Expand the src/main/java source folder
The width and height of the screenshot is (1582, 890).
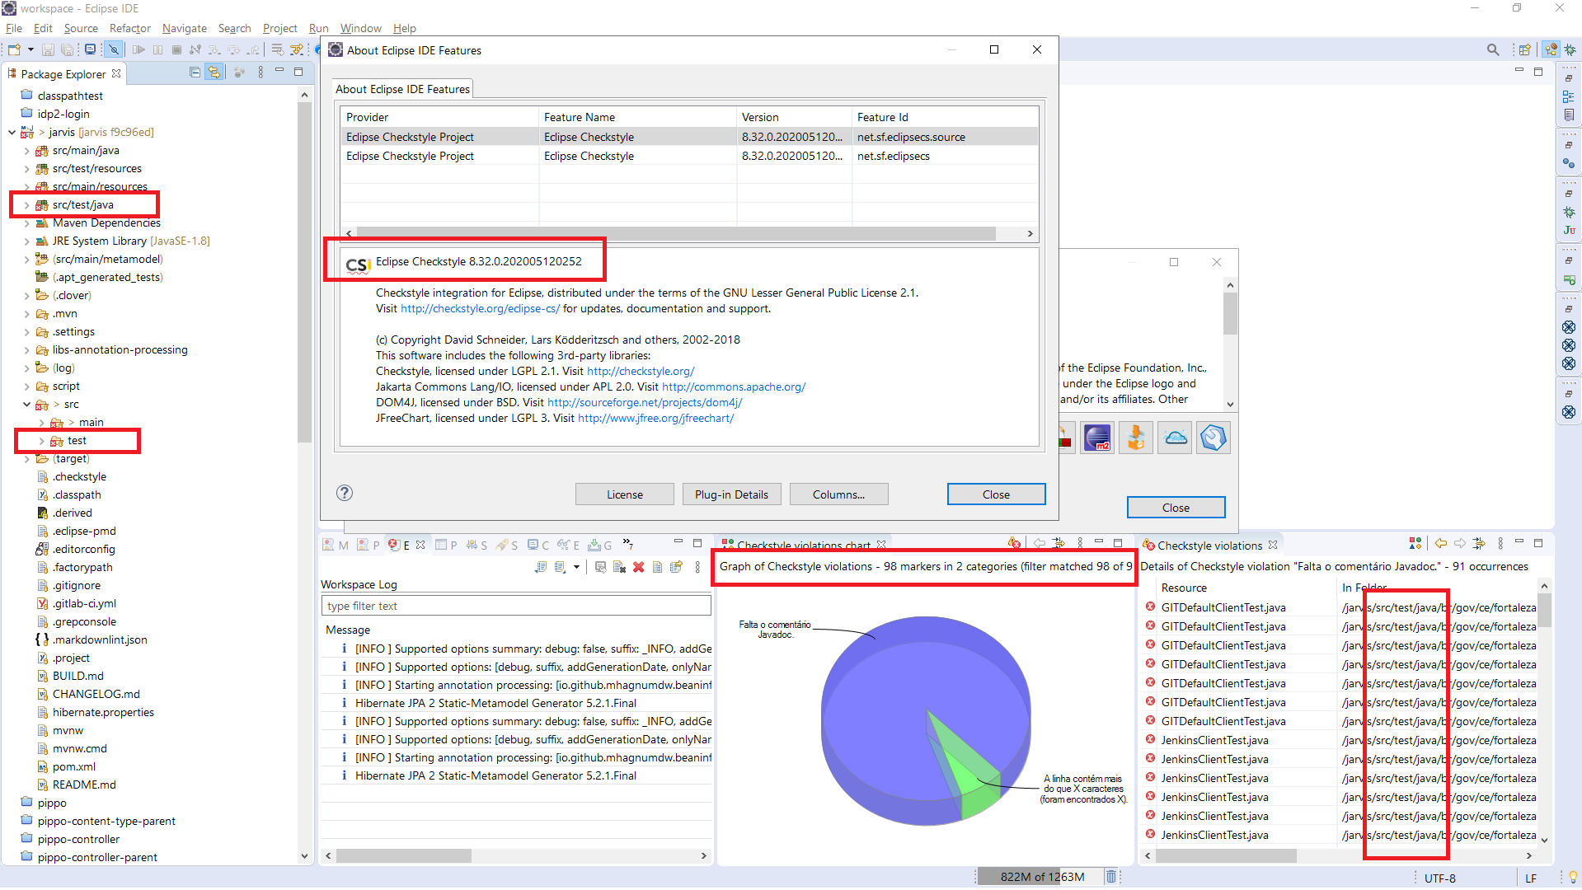26,151
